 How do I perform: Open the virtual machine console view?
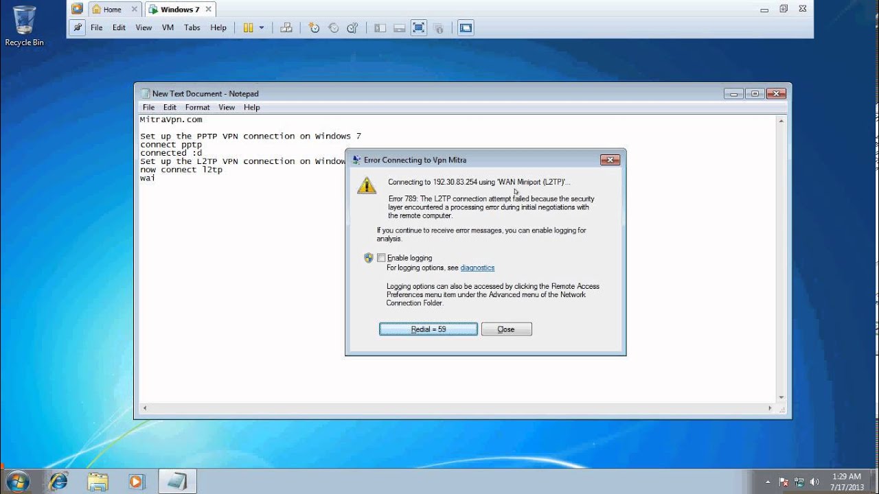pos(466,27)
